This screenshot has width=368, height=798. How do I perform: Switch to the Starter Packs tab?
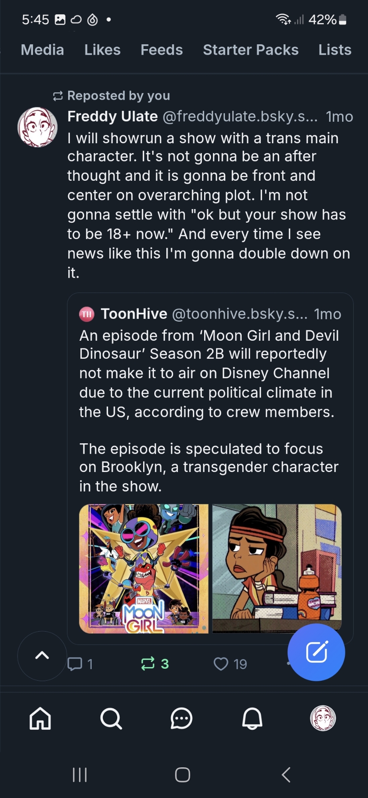point(250,50)
